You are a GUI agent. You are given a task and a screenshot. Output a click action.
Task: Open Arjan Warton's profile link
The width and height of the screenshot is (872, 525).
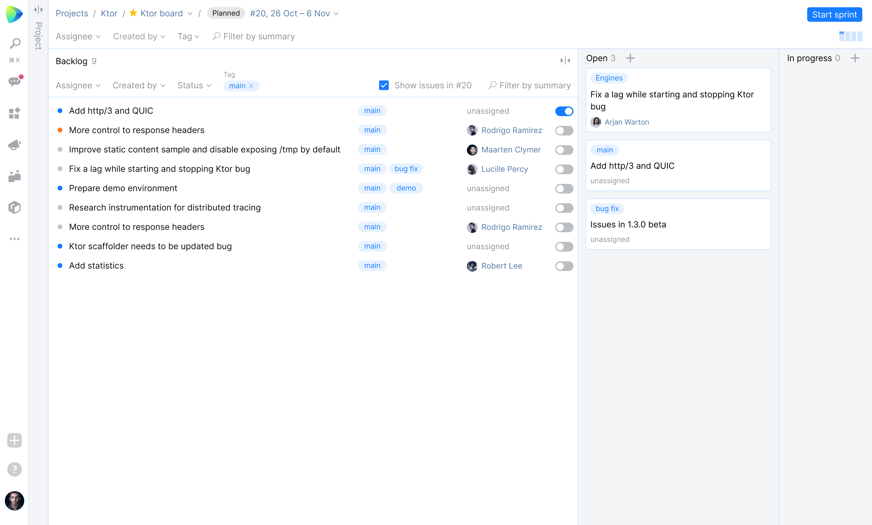coord(627,122)
